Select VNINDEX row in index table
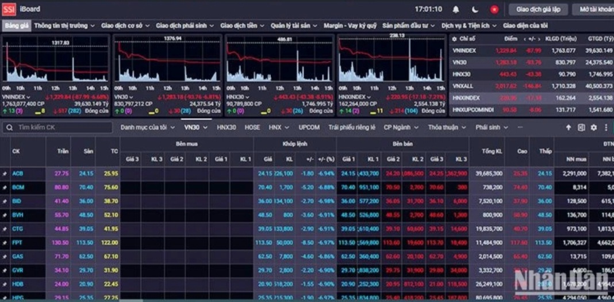This screenshot has width=614, height=302. click(531, 51)
